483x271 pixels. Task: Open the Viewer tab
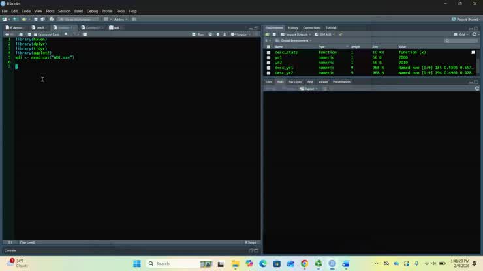(x=323, y=82)
